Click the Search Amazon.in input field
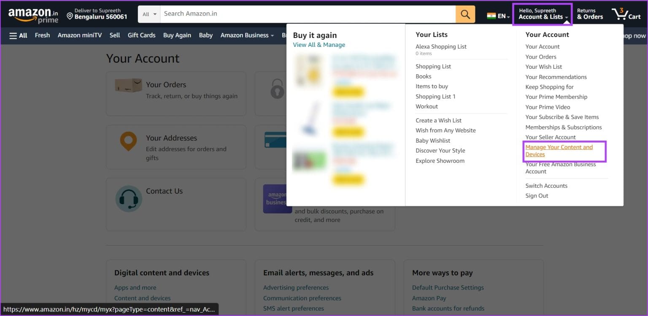Viewport: 648px width, 316px height. 308,14
